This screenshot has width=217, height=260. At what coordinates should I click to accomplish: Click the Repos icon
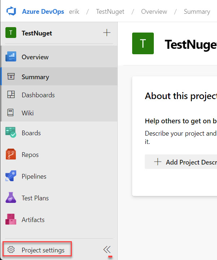click(x=11, y=154)
